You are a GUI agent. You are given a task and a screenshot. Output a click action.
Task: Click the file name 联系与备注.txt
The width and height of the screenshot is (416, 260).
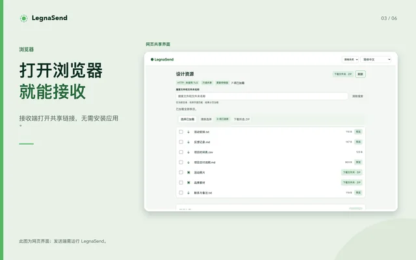[x=203, y=193]
